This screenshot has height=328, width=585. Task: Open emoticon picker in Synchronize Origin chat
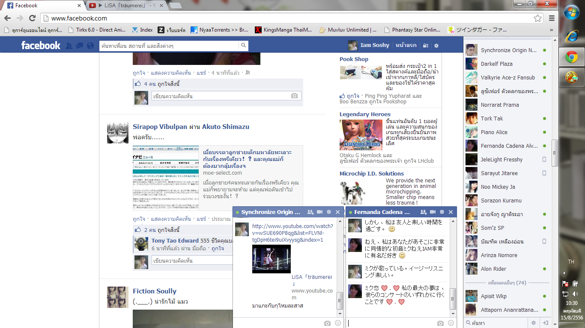click(x=337, y=323)
